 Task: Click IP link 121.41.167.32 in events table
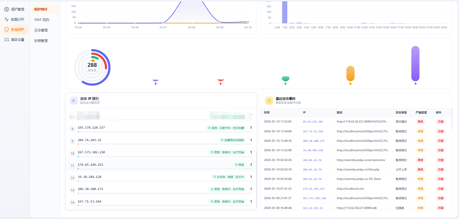tap(313, 208)
